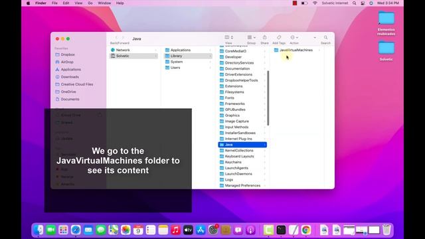Image resolution: width=425 pixels, height=239 pixels.
Task: Select the Filesystems folder
Action: click(x=242, y=92)
